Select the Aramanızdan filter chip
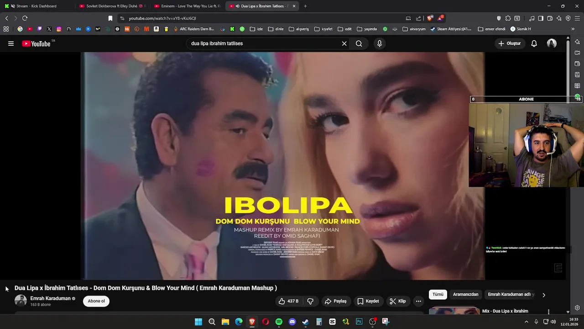This screenshot has width=584, height=329. point(465,295)
